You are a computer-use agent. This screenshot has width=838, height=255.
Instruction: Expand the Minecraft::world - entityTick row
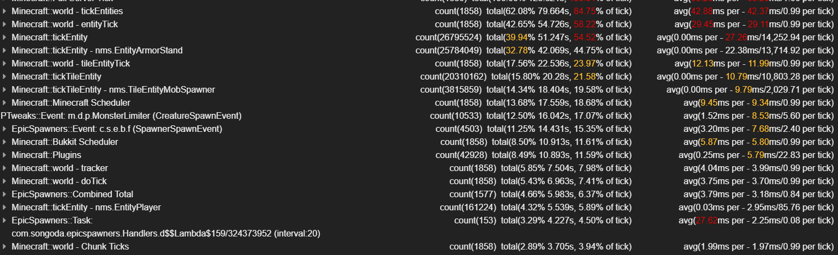tap(4, 24)
